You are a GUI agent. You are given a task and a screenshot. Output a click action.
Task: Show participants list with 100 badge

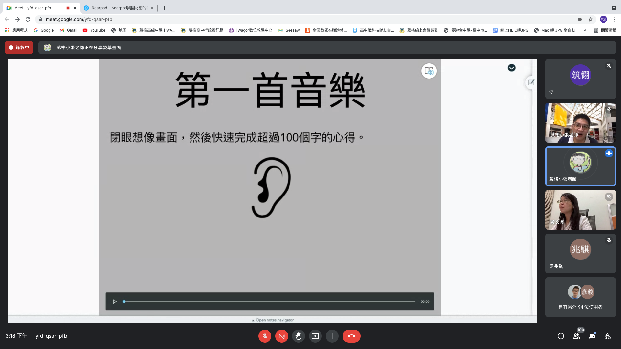(576, 336)
